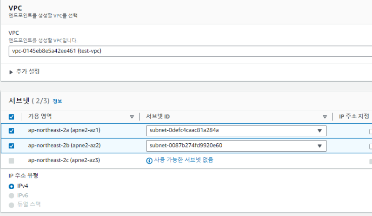This screenshot has height=216, width=372.
Task: Click the disabled ap-northeast-2c checkbox
Action: click(x=12, y=160)
